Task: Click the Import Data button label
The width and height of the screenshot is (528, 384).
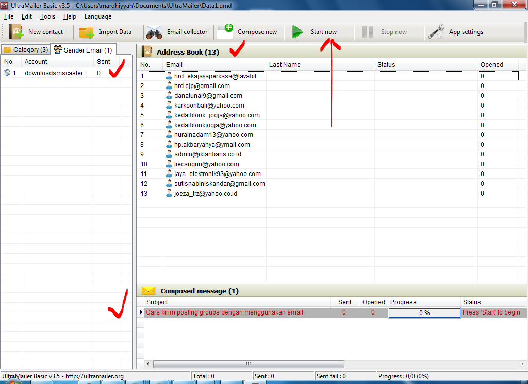Action: coord(115,32)
